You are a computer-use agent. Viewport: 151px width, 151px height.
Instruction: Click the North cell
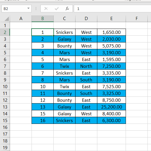[86, 66]
